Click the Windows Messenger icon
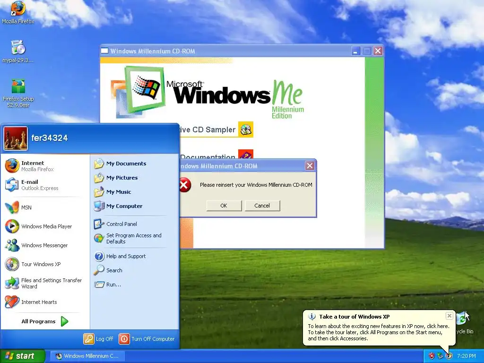Viewport: 484px width, 363px height. coord(12,245)
